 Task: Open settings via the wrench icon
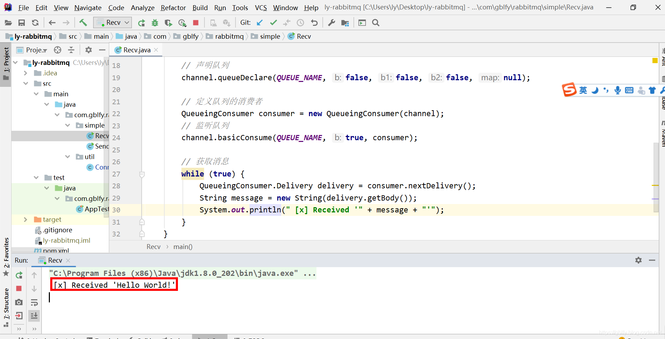331,23
